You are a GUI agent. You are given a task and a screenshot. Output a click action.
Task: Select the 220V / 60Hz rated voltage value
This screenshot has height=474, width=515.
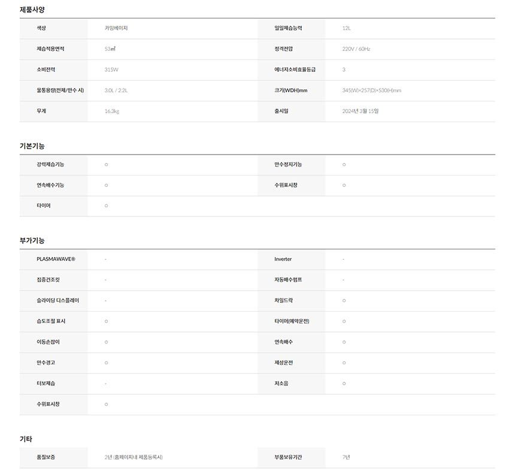(x=356, y=49)
